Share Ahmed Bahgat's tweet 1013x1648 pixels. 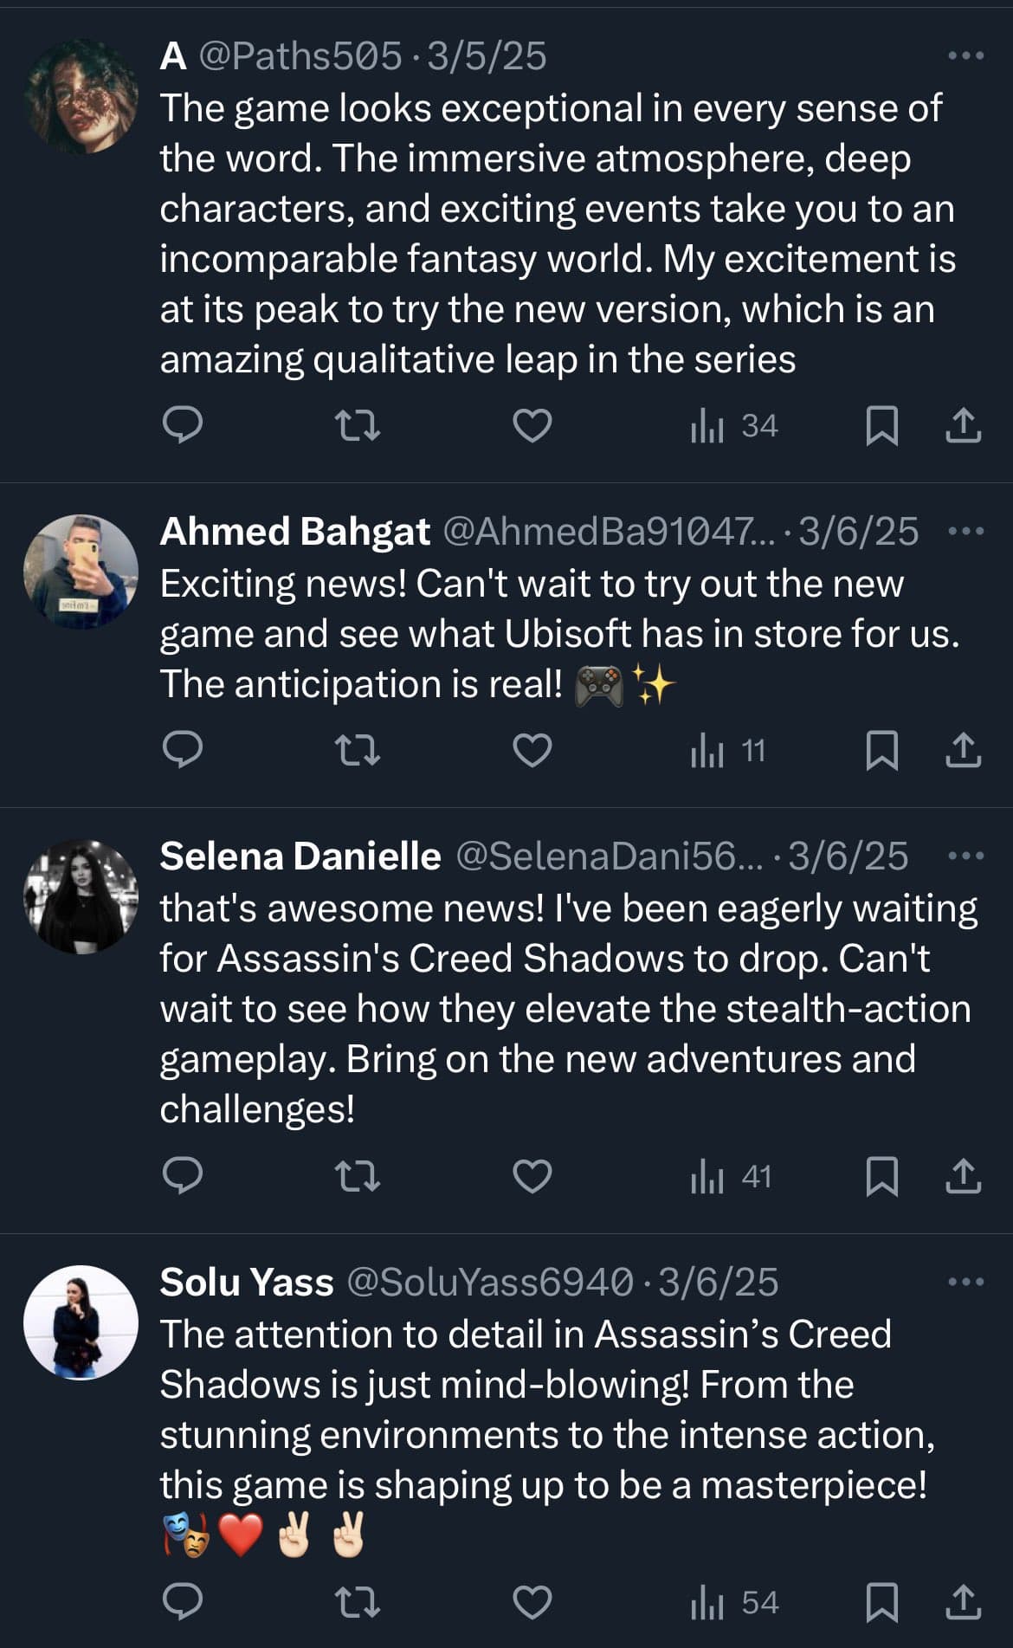pos(963,750)
